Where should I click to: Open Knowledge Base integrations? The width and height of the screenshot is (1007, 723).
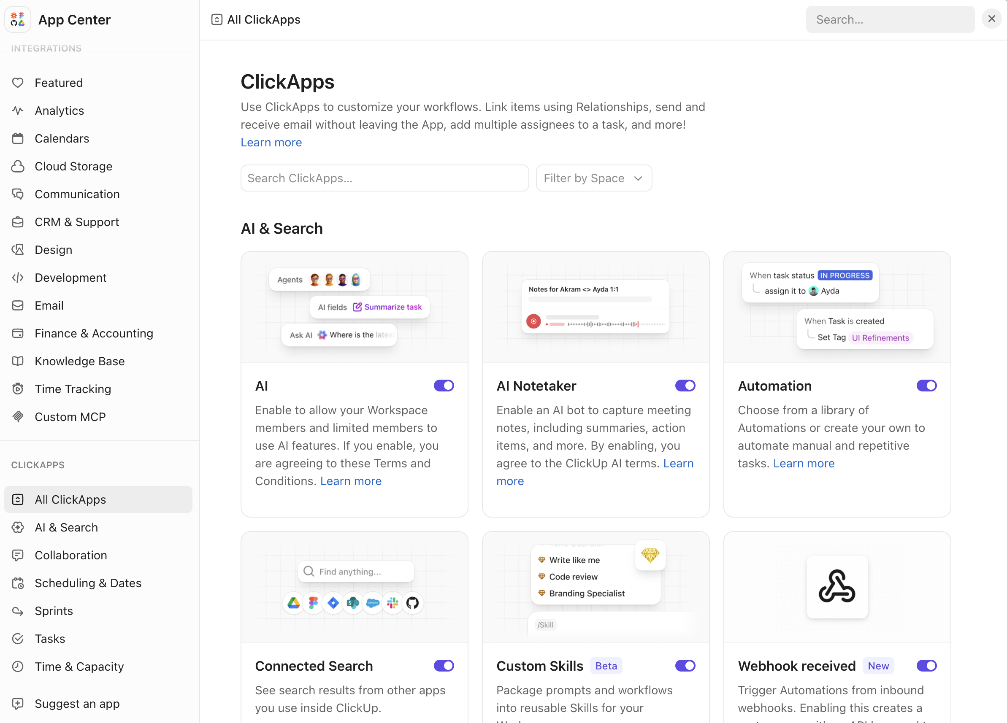point(98,361)
